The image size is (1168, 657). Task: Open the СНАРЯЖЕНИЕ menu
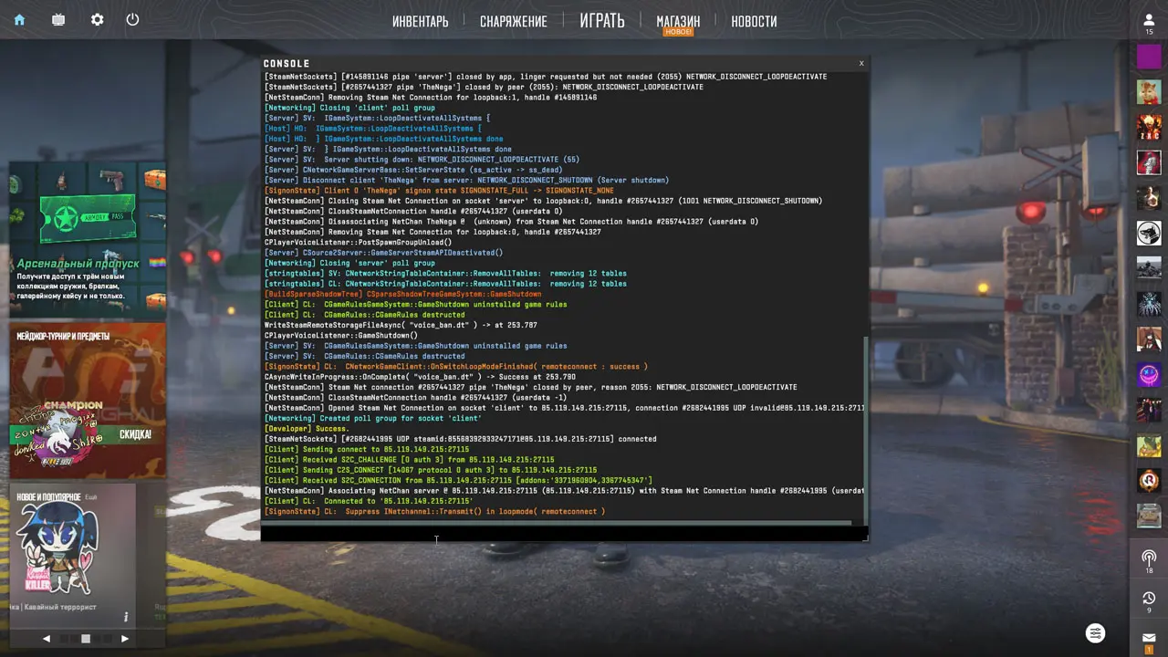pyautogui.click(x=514, y=21)
